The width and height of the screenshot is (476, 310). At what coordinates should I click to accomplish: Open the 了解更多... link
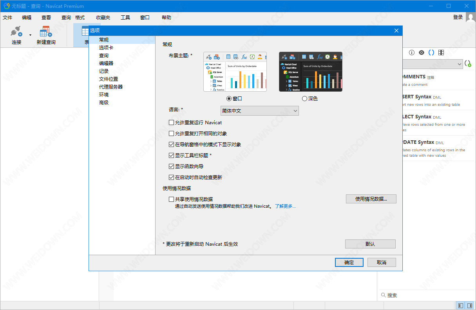(x=285, y=206)
